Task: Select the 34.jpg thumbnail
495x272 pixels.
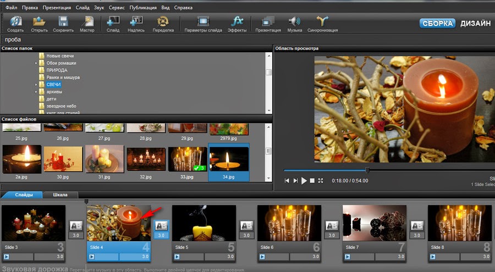Action: [x=229, y=159]
